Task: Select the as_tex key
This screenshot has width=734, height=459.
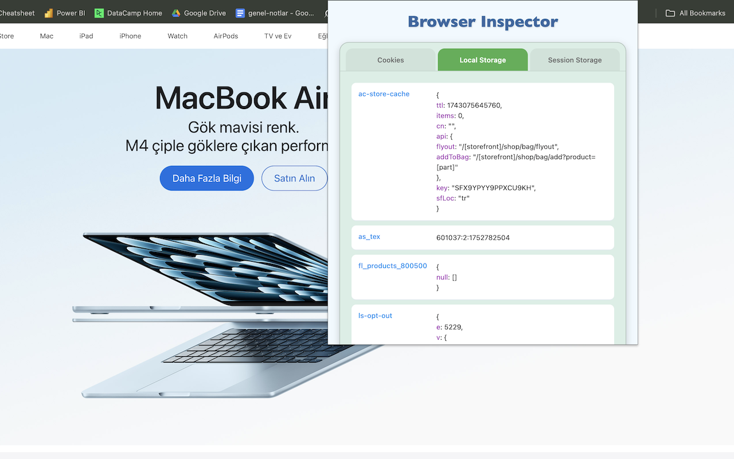Action: pyautogui.click(x=369, y=236)
